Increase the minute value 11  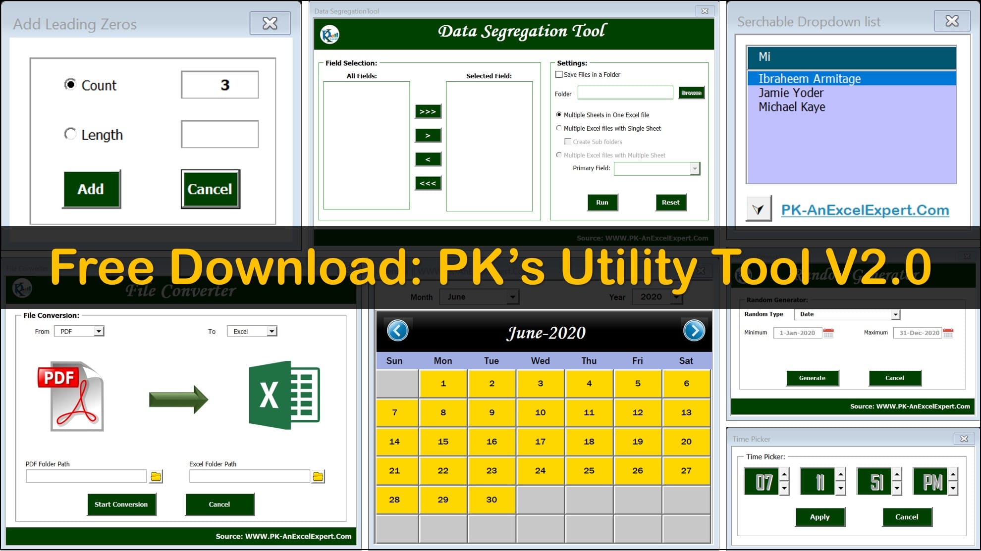(841, 475)
